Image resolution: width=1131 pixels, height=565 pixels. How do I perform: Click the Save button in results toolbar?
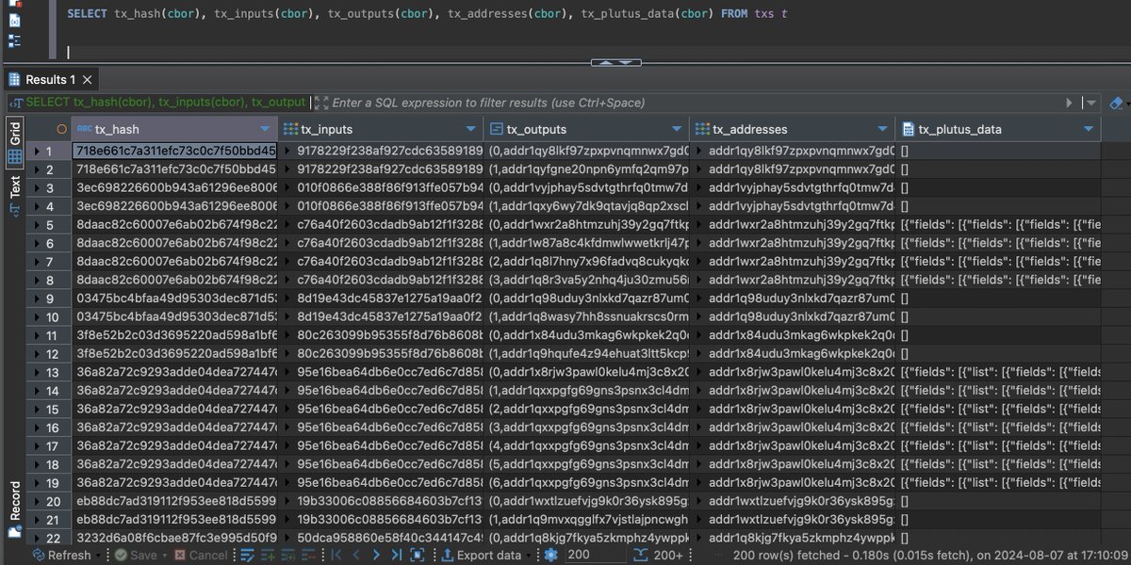tap(135, 556)
